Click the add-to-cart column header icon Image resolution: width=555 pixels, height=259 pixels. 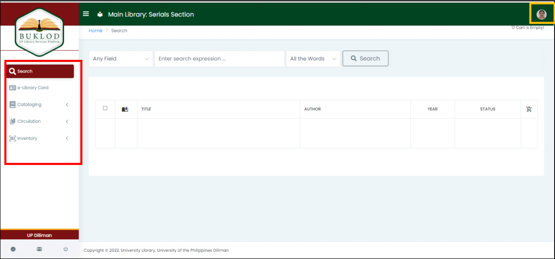point(529,109)
